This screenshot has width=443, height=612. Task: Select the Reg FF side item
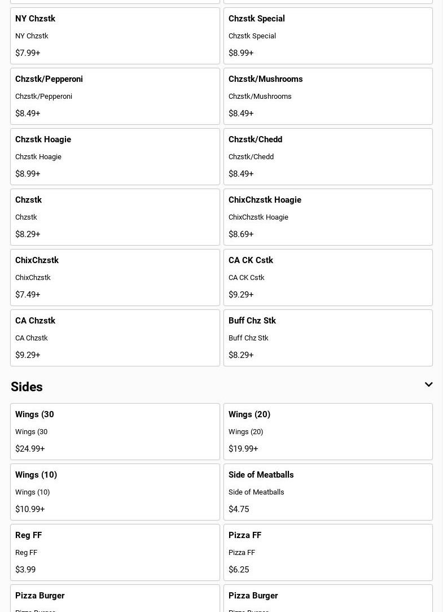[x=115, y=552]
